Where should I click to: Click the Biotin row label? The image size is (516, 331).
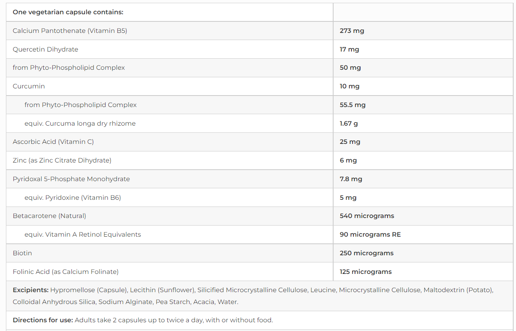click(22, 253)
